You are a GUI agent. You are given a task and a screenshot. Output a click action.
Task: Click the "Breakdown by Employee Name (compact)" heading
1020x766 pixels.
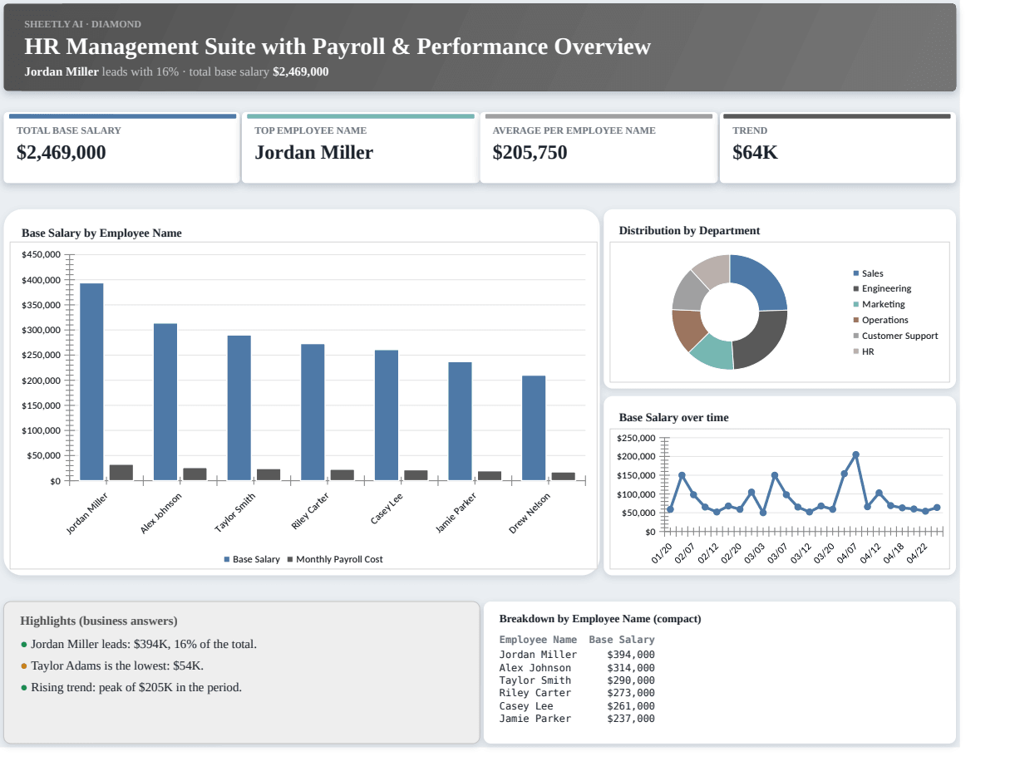point(600,619)
